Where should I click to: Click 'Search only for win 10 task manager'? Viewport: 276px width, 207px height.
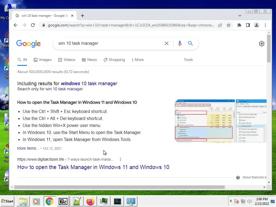(50, 89)
